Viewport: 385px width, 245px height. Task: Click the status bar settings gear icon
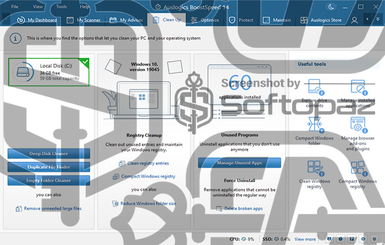[x=363, y=239]
